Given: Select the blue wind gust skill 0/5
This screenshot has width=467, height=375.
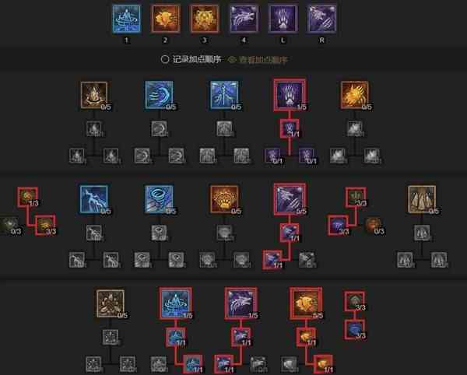Looking at the screenshot, I should coord(160,95).
